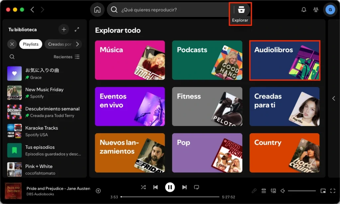
Task: Expand library with the diagonal arrows icon
Action: pos(77,29)
